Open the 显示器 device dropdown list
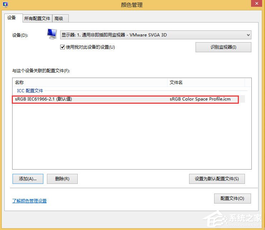This screenshot has width=265, height=230. (x=155, y=35)
